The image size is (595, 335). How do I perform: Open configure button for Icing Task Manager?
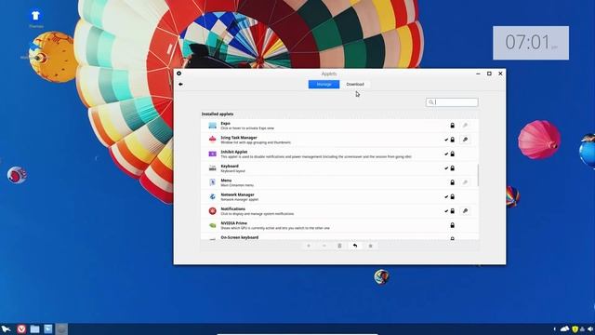(x=465, y=140)
